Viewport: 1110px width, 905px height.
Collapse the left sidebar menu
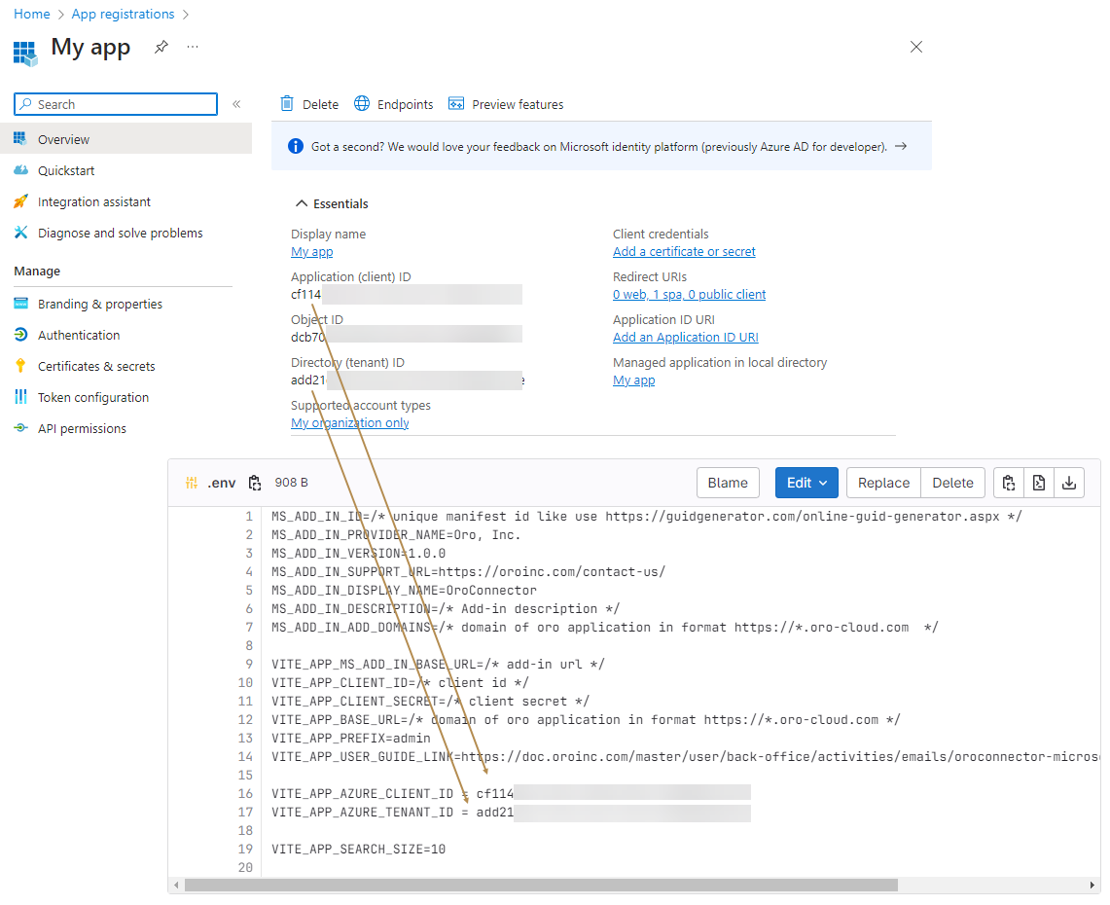pyautogui.click(x=236, y=104)
